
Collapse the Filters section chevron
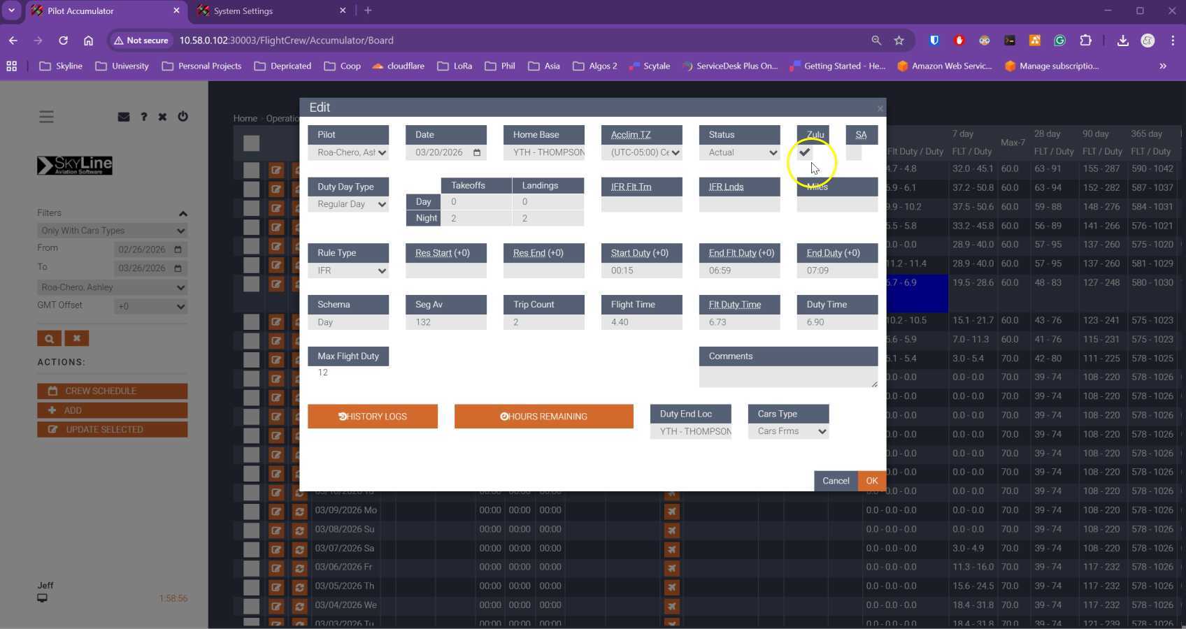(x=183, y=213)
